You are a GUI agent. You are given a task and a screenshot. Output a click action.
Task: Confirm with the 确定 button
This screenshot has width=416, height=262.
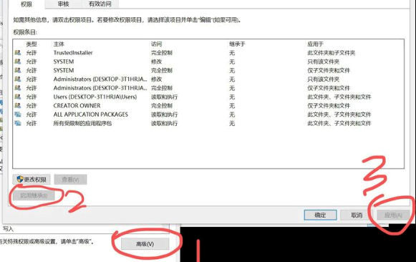320,215
